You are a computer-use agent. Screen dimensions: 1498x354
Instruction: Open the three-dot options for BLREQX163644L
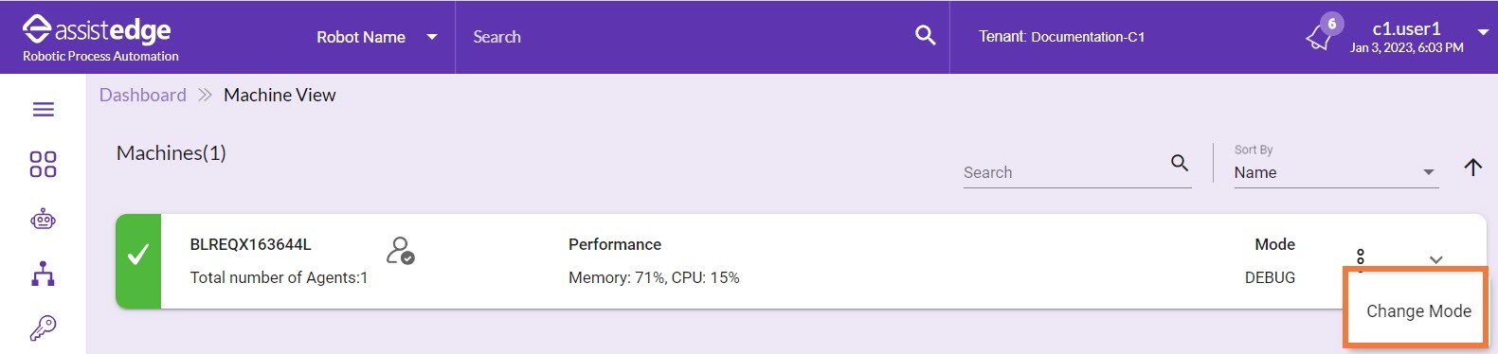(1361, 257)
